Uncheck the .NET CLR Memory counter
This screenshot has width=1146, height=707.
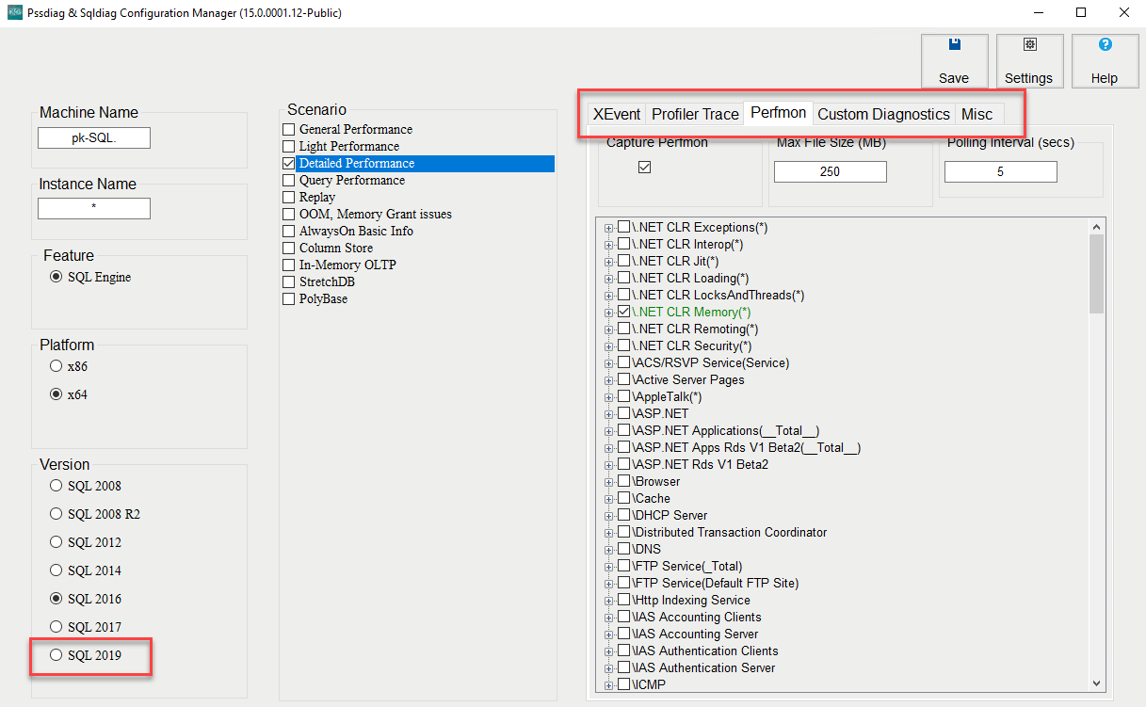tap(624, 312)
